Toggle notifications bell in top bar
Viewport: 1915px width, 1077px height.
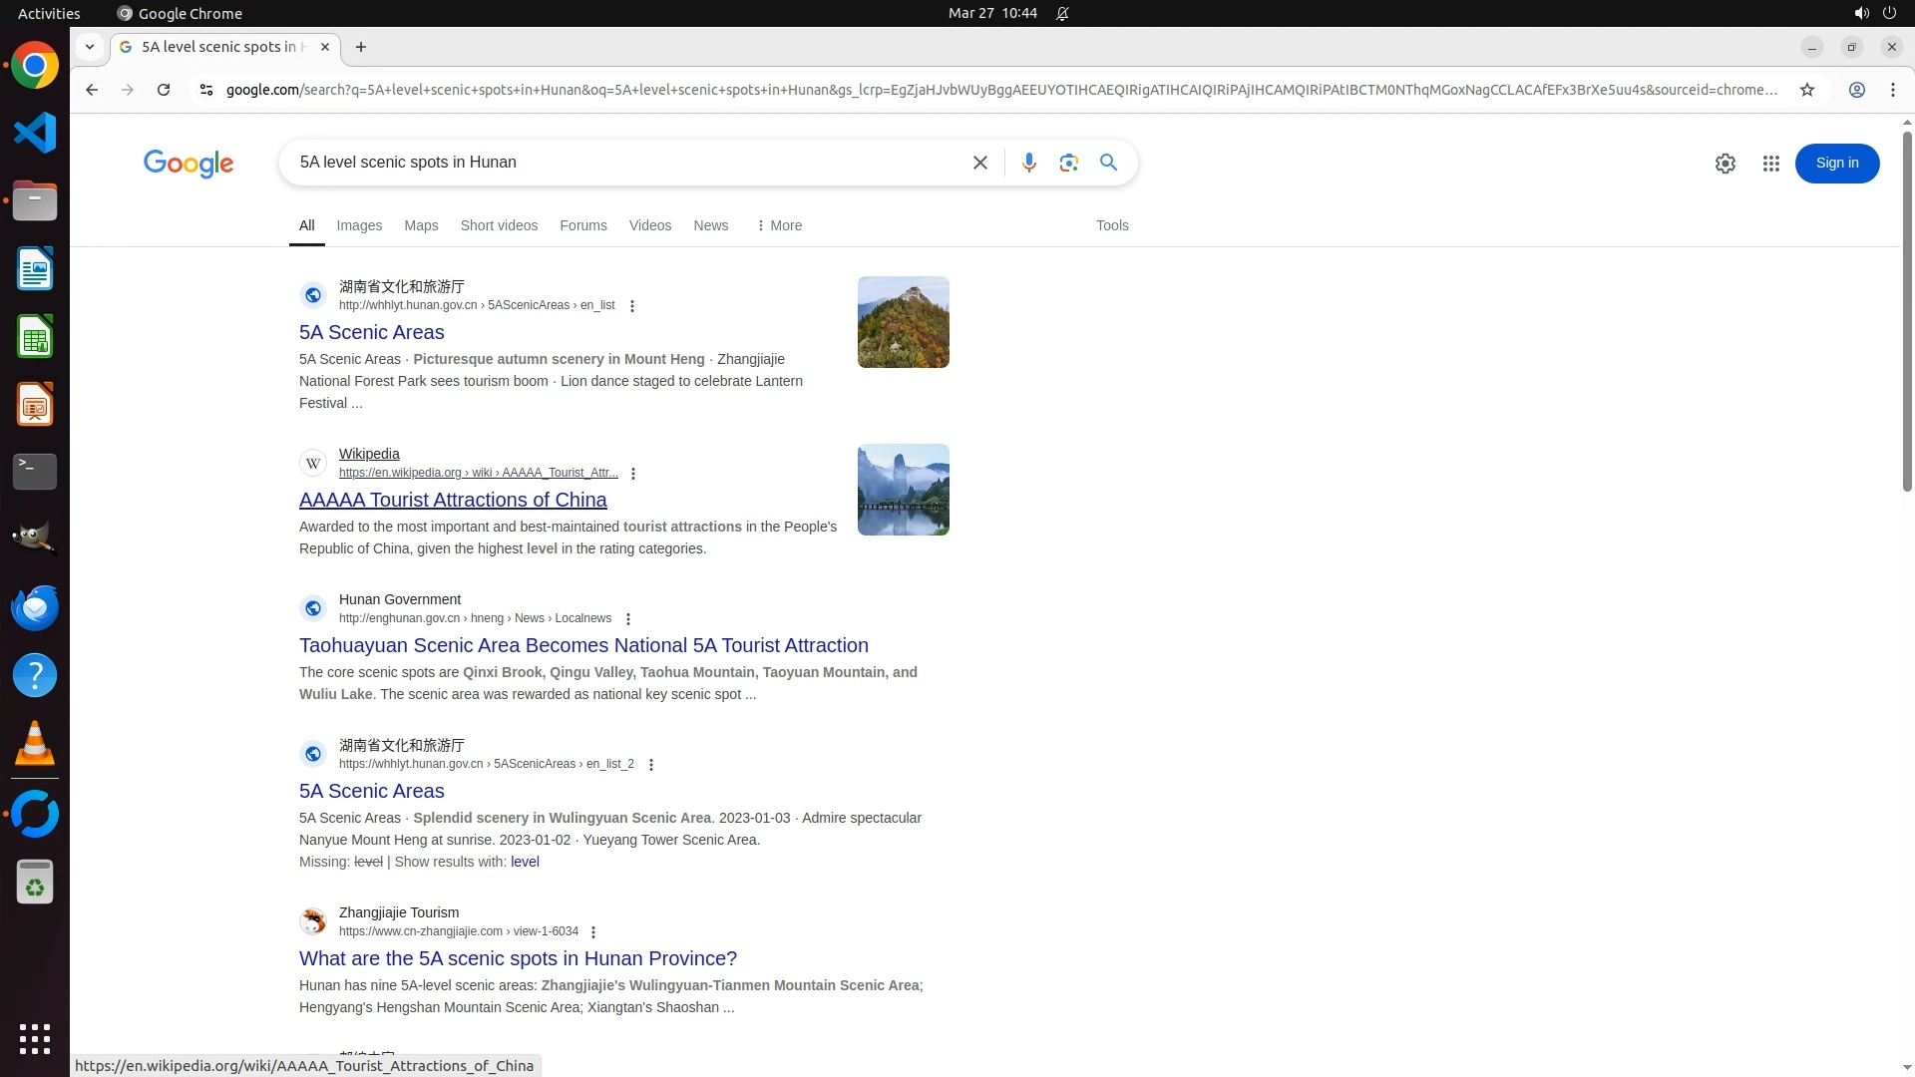click(1062, 13)
